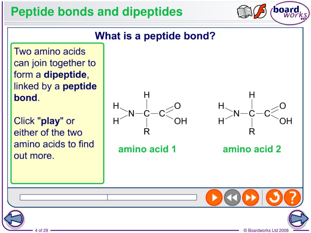Screen dimensions: 311x233
Task: Select the amino acid 1 structure
Action: click(150, 113)
